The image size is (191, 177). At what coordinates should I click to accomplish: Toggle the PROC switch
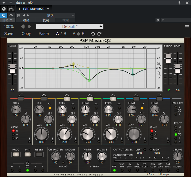click(x=16, y=154)
